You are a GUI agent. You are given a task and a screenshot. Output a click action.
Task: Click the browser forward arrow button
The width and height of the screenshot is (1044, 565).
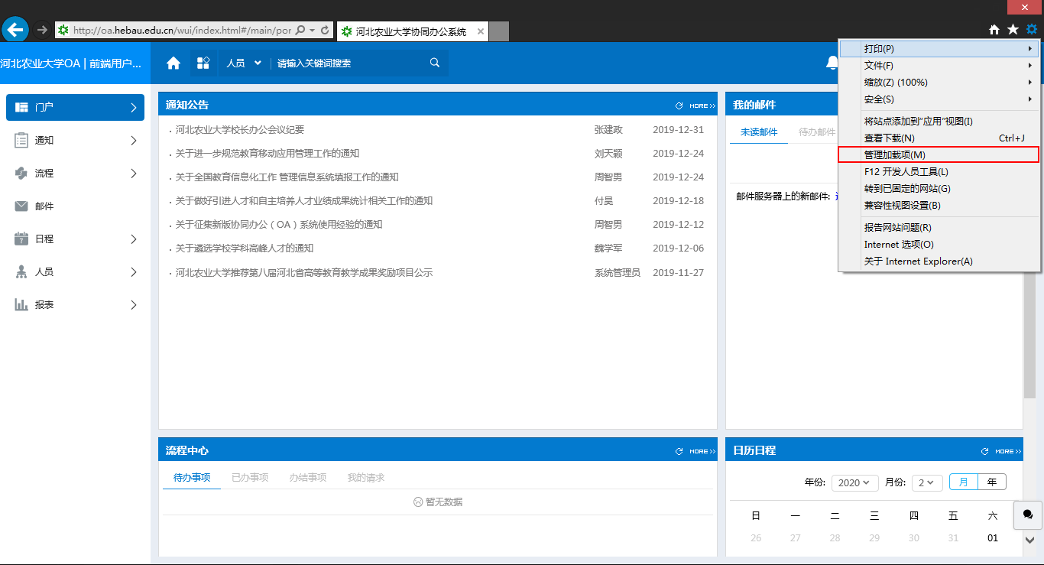(x=42, y=30)
